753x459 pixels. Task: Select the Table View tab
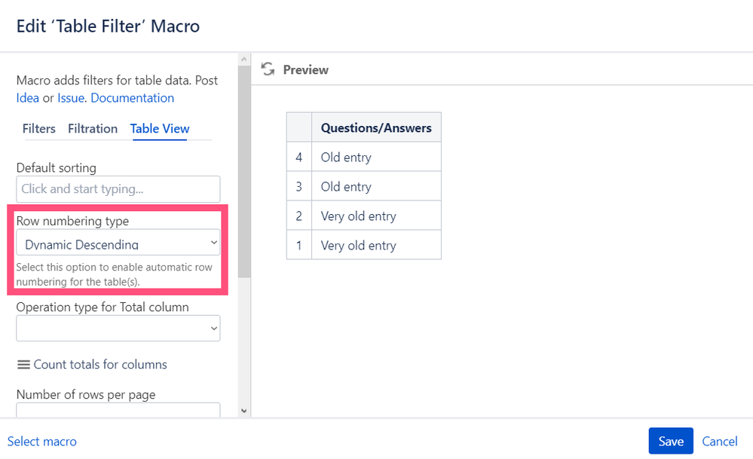(160, 129)
